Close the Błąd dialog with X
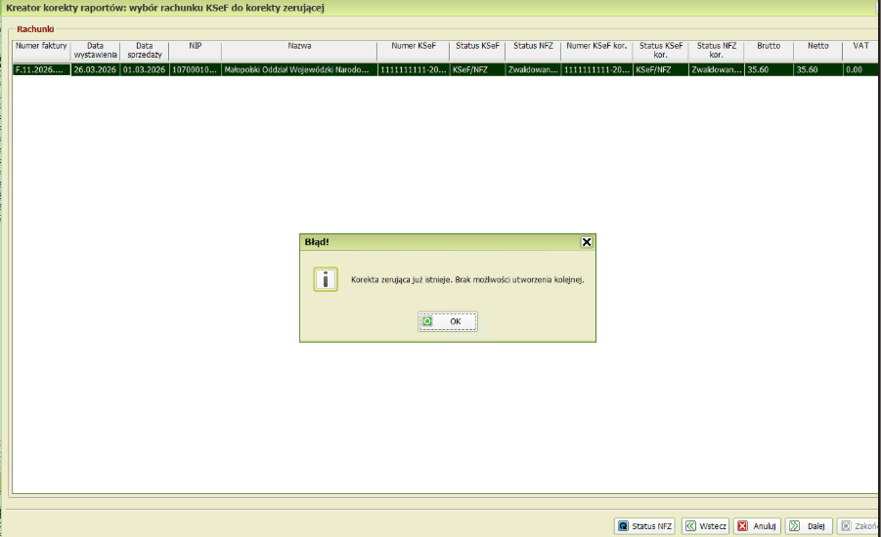 587,241
